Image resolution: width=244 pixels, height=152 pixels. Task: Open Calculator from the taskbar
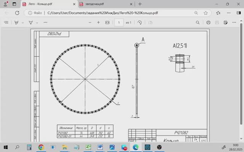point(29,147)
